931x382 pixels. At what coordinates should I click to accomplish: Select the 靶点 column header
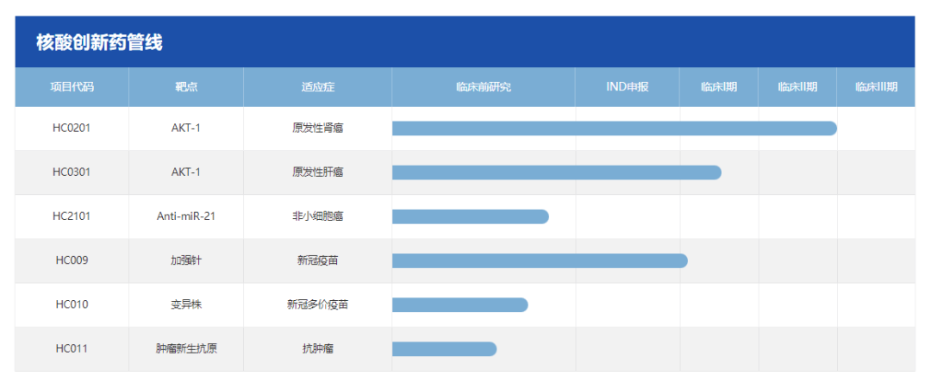[x=186, y=87]
